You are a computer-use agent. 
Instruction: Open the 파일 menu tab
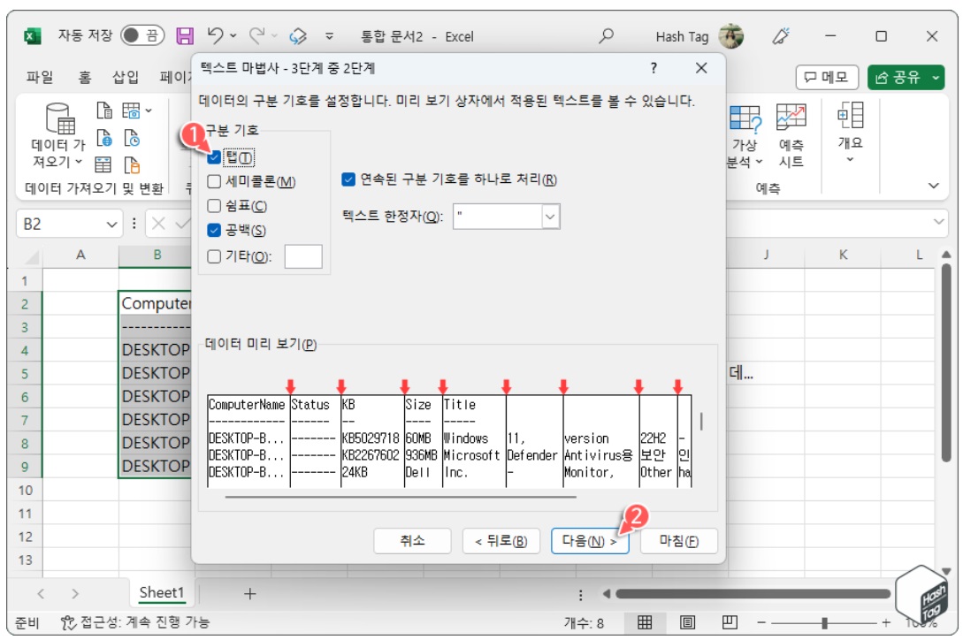coord(39,77)
